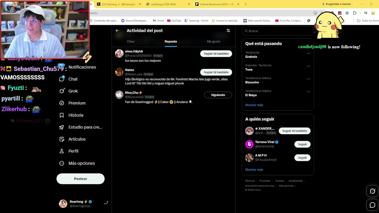Switch to the Citas tab

131,41
